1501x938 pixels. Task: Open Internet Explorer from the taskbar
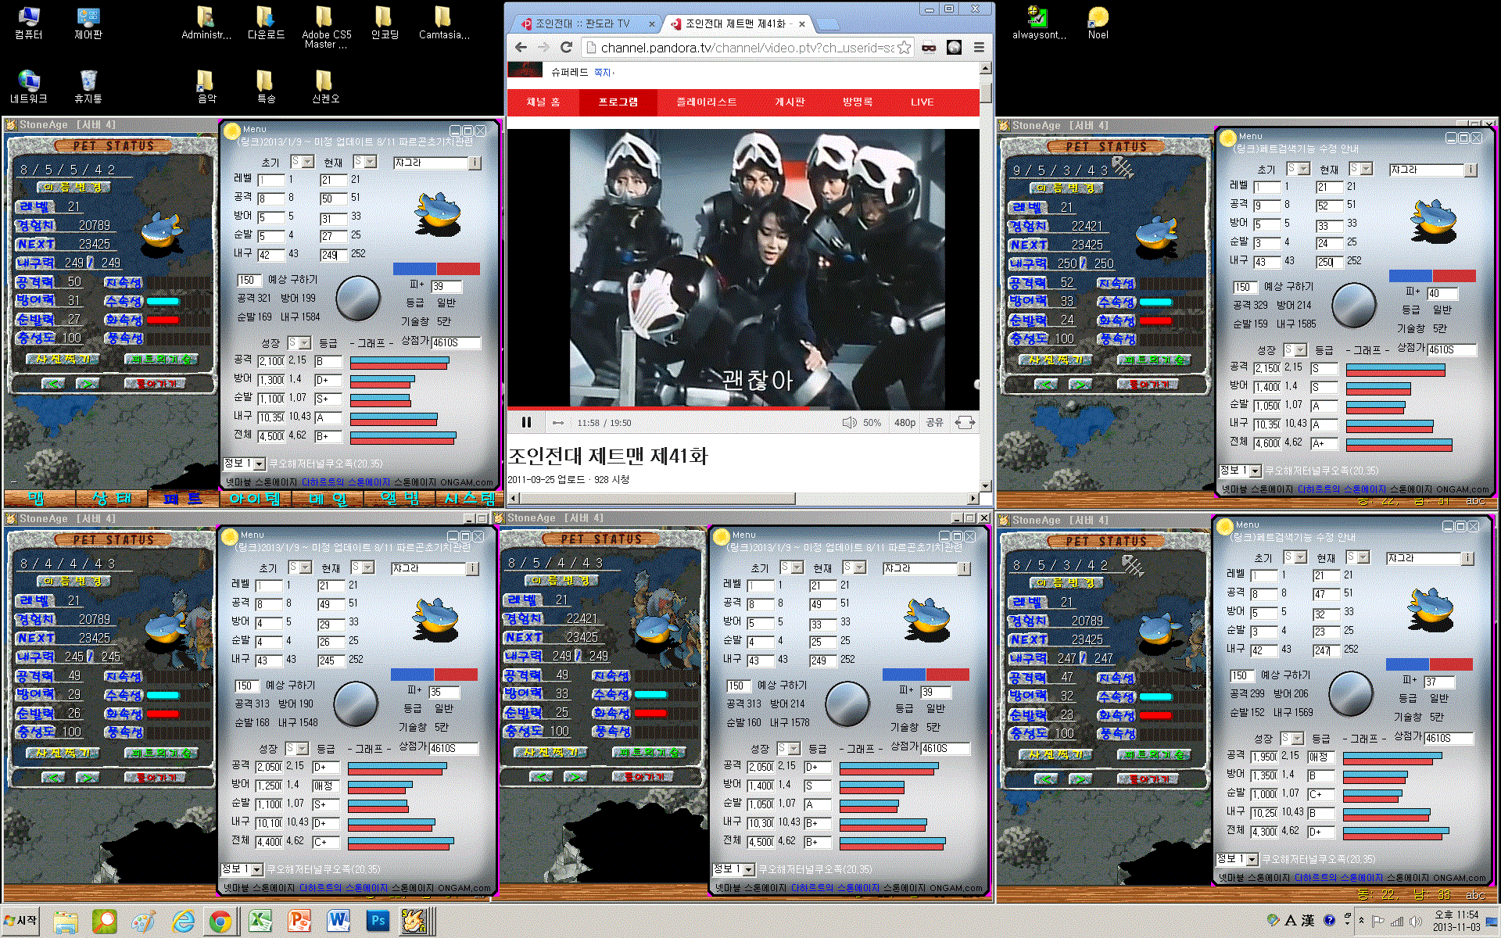point(182,921)
